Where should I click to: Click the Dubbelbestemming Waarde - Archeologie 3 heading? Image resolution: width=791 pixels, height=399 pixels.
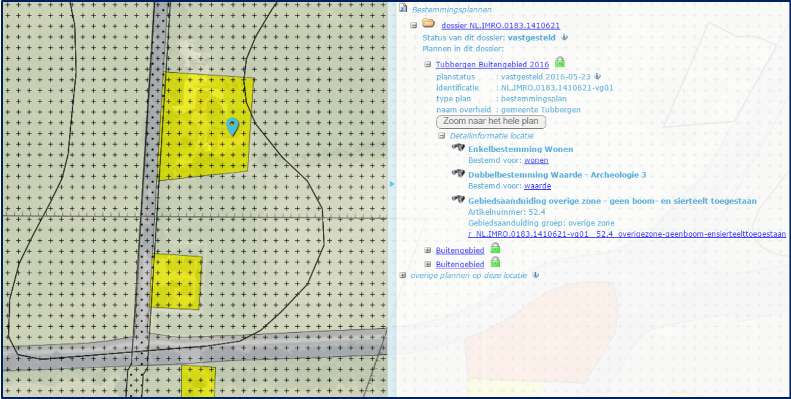(557, 175)
